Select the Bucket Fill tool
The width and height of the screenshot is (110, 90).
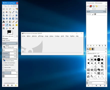tap(7, 22)
